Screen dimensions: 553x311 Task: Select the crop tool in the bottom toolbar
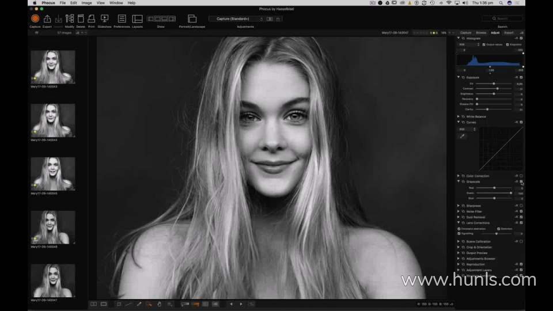click(x=119, y=304)
